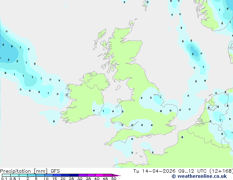Choose the 25–30 mm dark blue swatch
Viewport: 233px width, 180px height.
point(74,175)
